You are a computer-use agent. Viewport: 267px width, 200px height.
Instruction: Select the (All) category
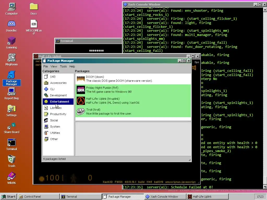tap(58, 77)
